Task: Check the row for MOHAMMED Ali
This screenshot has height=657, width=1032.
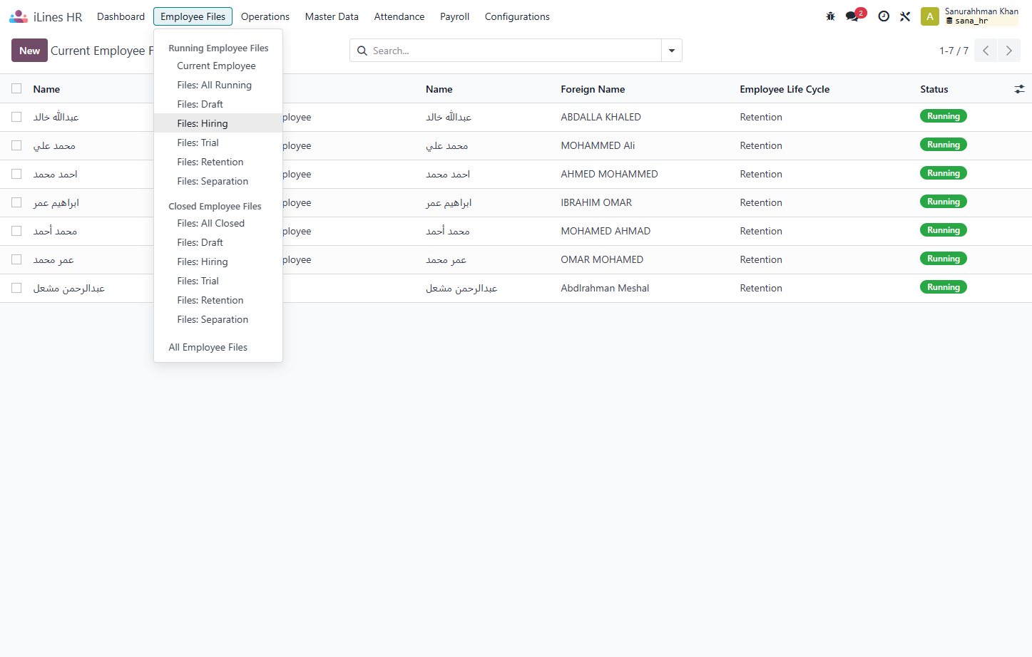Action: click(16, 145)
